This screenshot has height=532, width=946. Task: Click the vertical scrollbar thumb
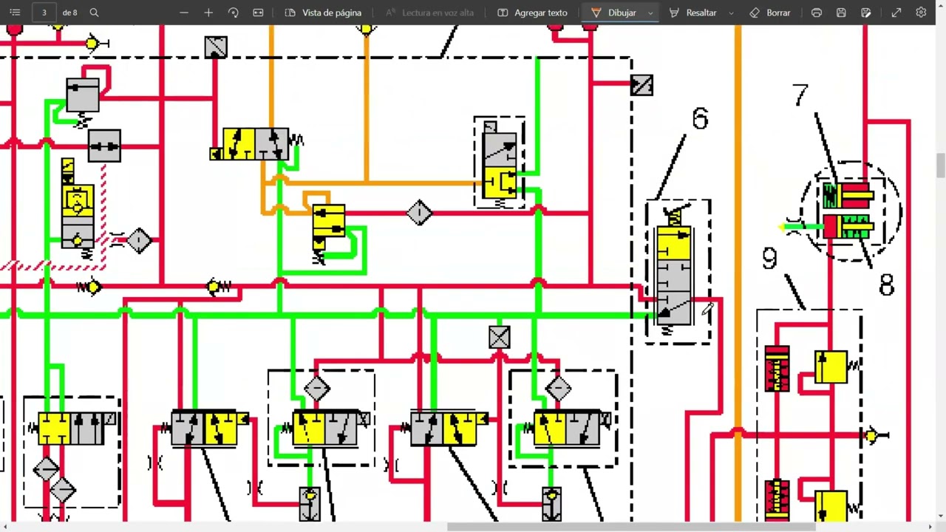[940, 166]
